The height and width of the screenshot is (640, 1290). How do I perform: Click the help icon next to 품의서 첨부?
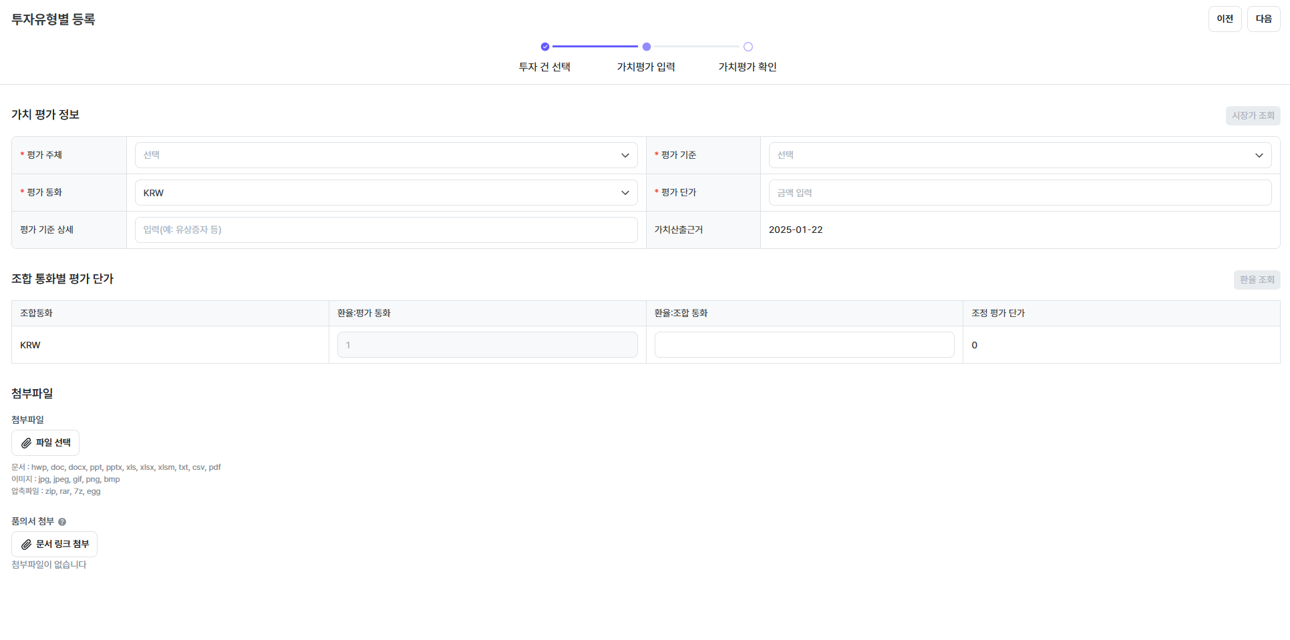(62, 522)
